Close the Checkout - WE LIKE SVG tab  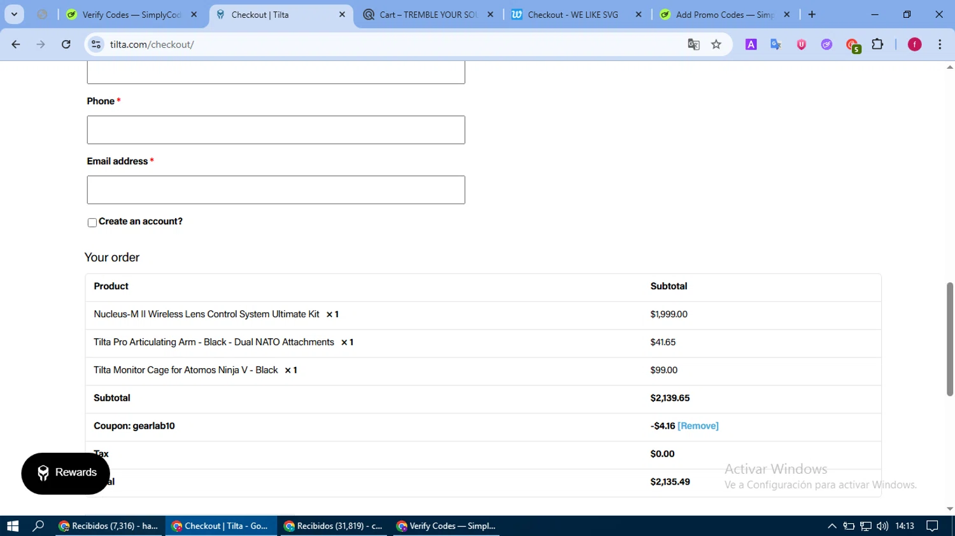point(639,14)
